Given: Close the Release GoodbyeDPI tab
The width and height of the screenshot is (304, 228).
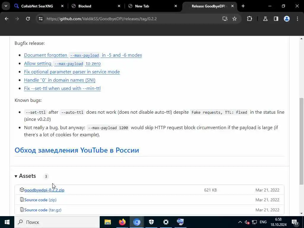Looking at the screenshot, I should coord(232,6).
